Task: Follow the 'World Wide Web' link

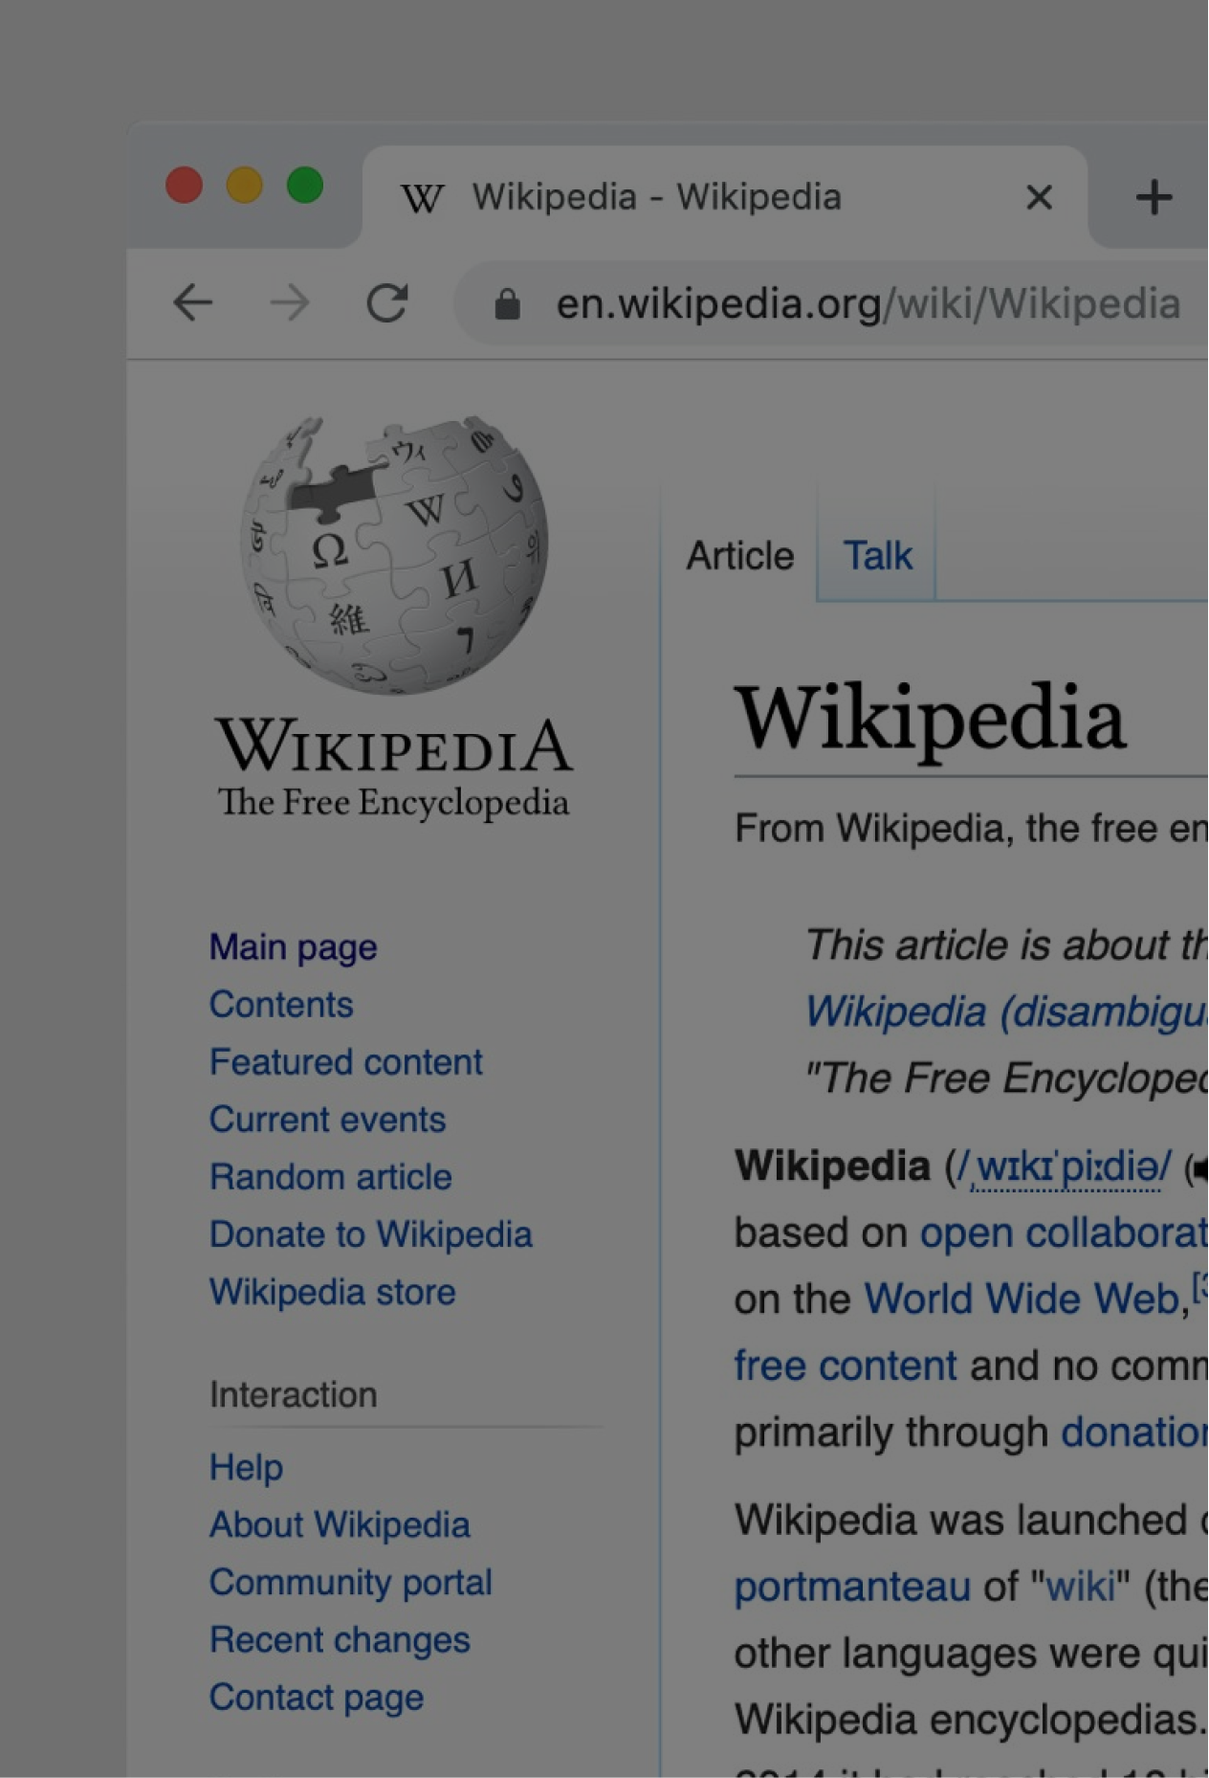Action: [x=1022, y=1299]
